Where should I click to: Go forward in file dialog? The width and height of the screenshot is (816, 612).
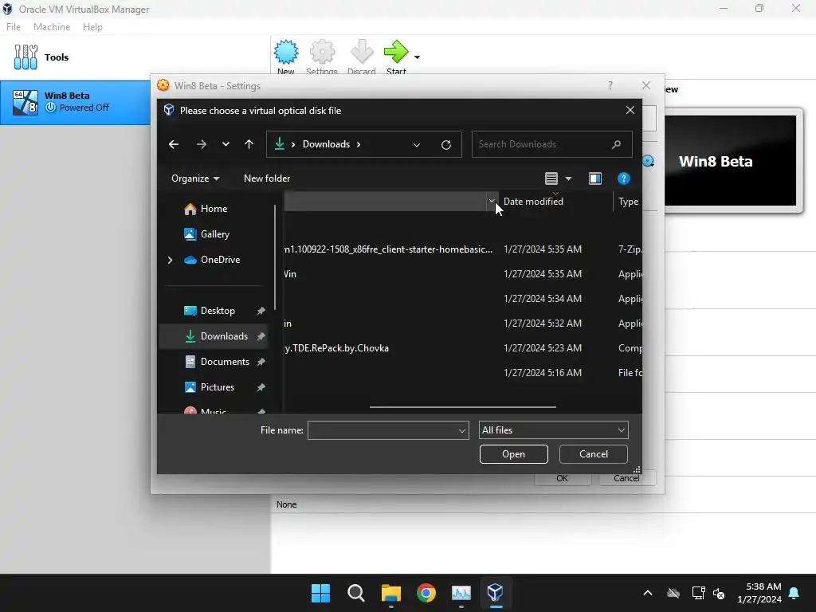(x=202, y=144)
